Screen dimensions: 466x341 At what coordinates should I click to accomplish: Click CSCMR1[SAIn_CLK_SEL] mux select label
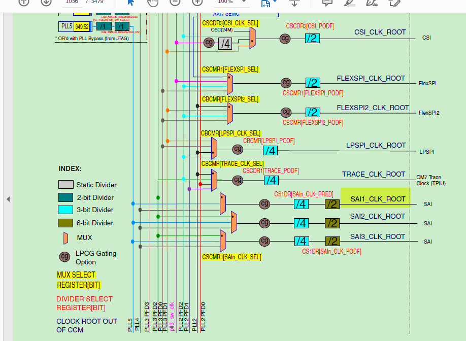tap(231, 257)
